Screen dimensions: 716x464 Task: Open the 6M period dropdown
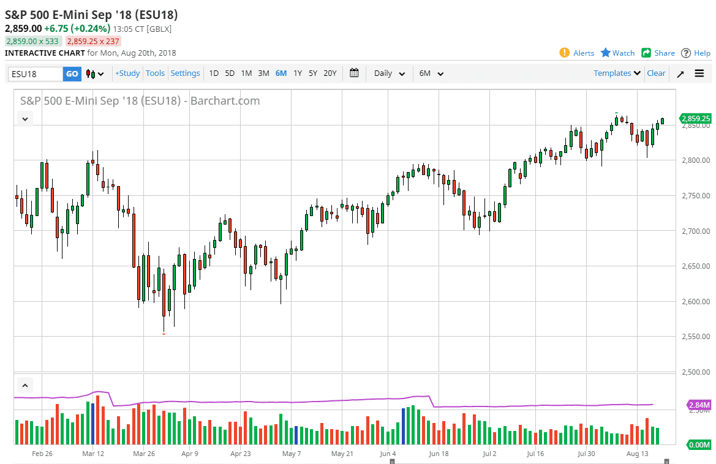[431, 73]
